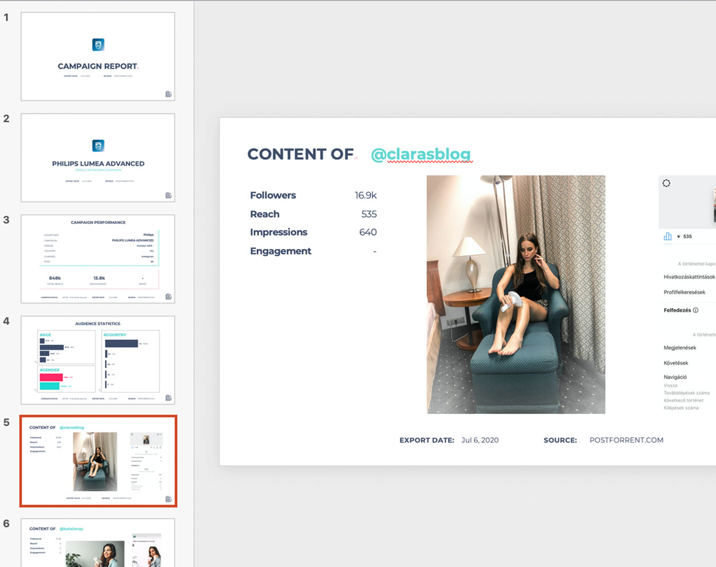
Task: Click the Kilépések száma entry
Action: coord(681,408)
